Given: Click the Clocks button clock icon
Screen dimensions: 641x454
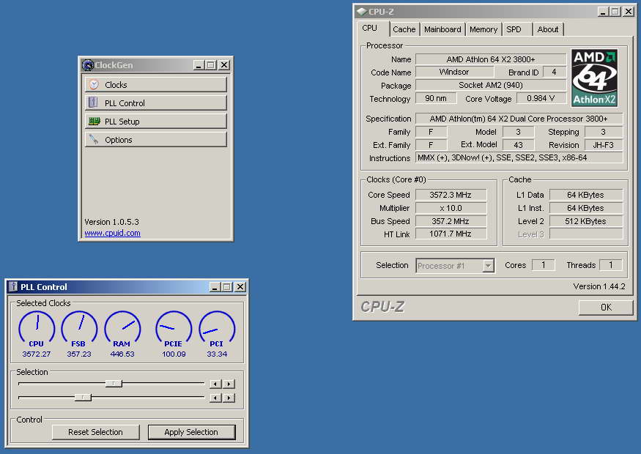Looking at the screenshot, I should pyautogui.click(x=94, y=85).
